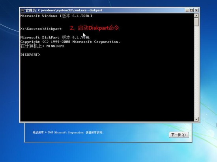Click the 版权所有 2009 Microsoft copyright text

coord(68,133)
